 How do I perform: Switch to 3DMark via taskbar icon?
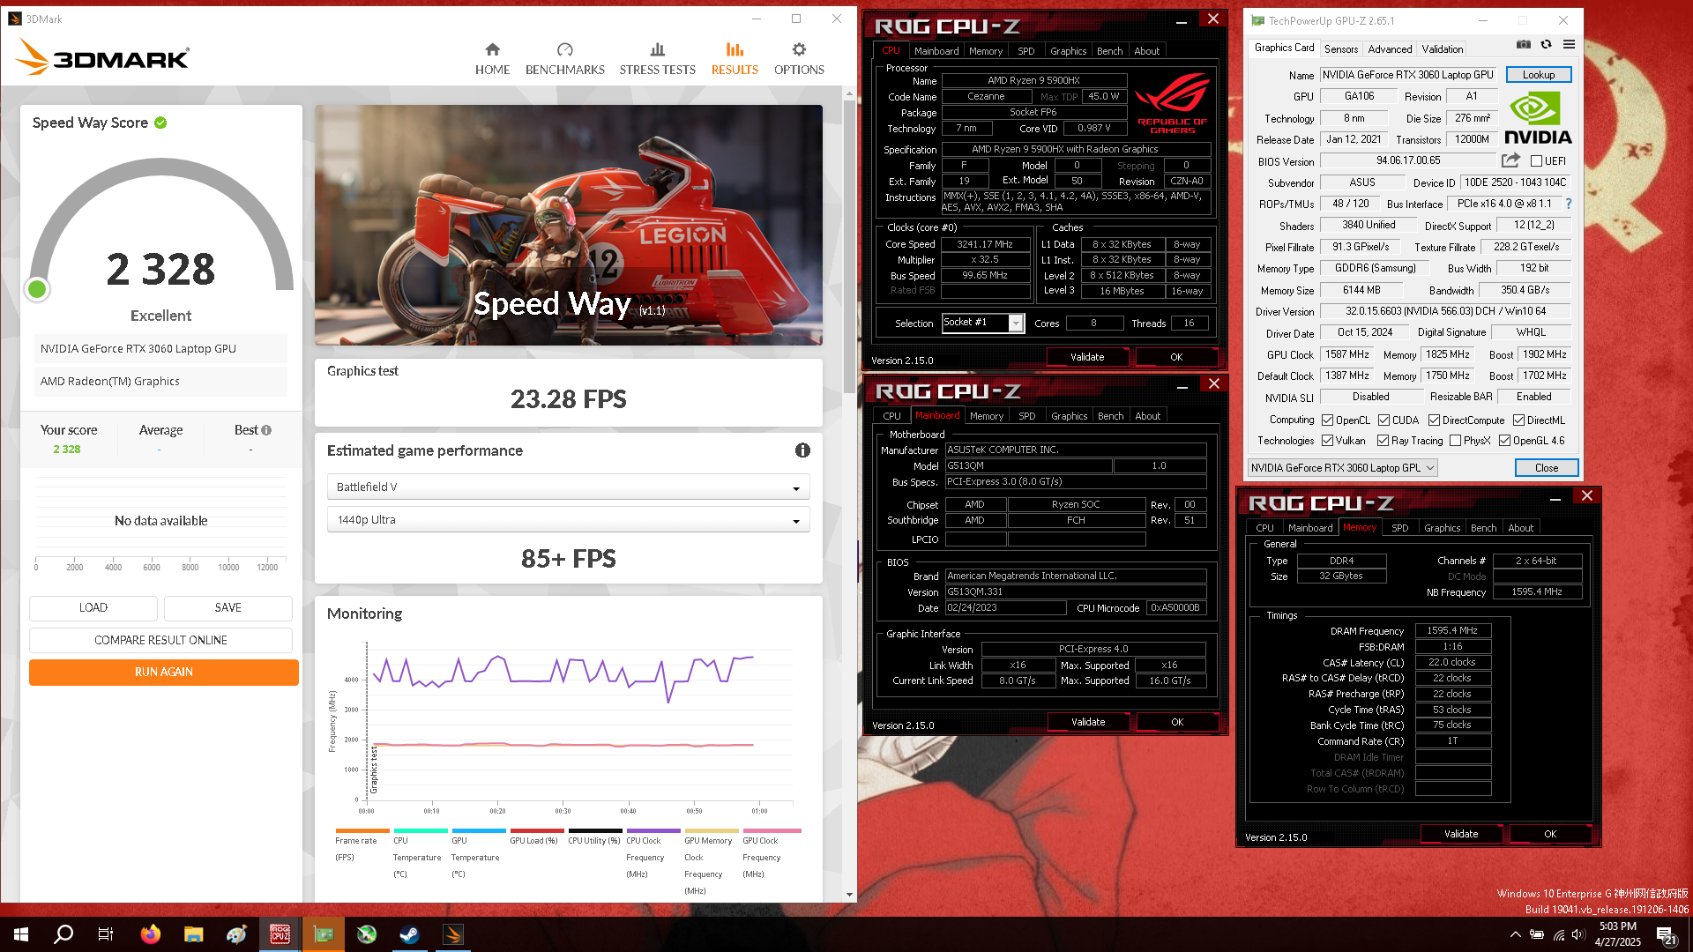(x=452, y=934)
